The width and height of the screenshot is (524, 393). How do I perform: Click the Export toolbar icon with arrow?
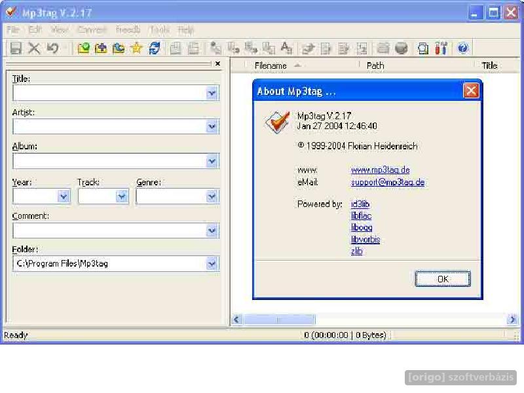click(308, 48)
